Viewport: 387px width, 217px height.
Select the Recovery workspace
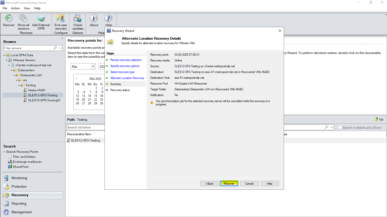[33, 195]
